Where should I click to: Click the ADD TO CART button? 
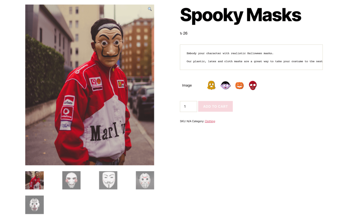tap(215, 106)
